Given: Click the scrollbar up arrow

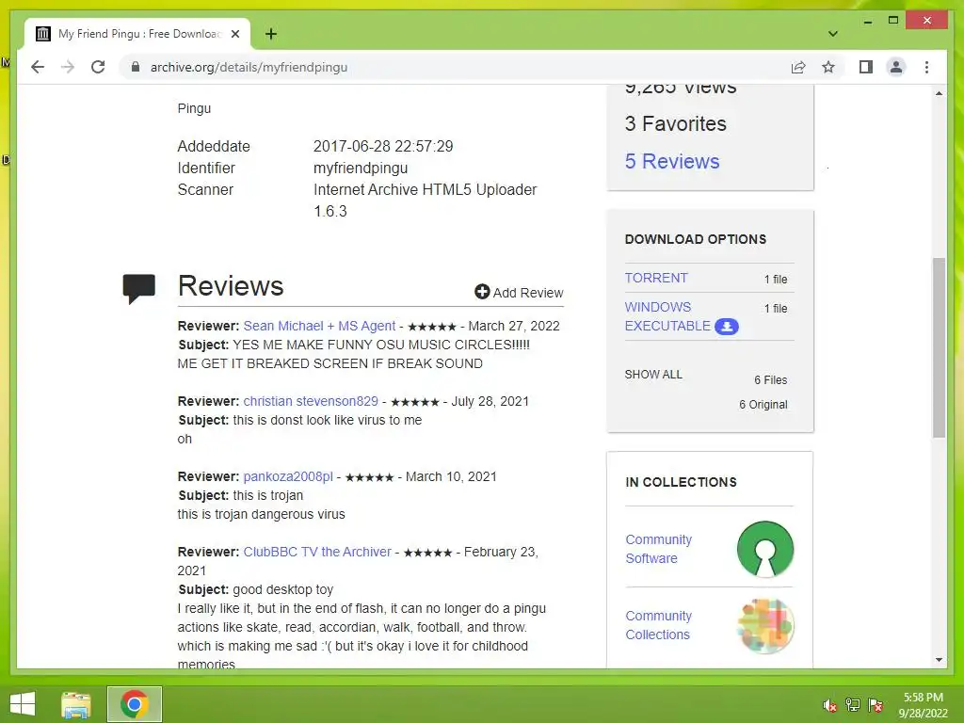Looking at the screenshot, I should click(939, 93).
